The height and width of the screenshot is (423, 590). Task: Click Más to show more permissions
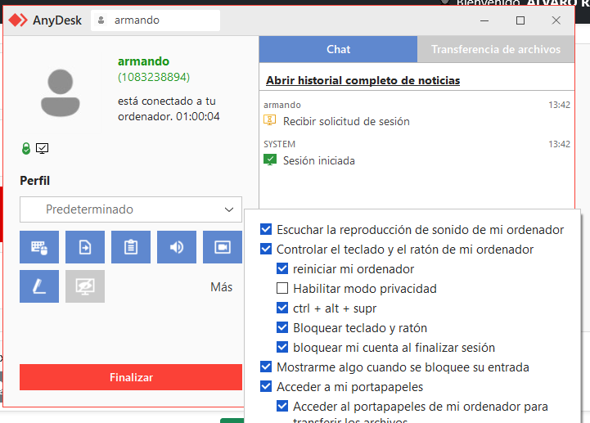coord(221,287)
